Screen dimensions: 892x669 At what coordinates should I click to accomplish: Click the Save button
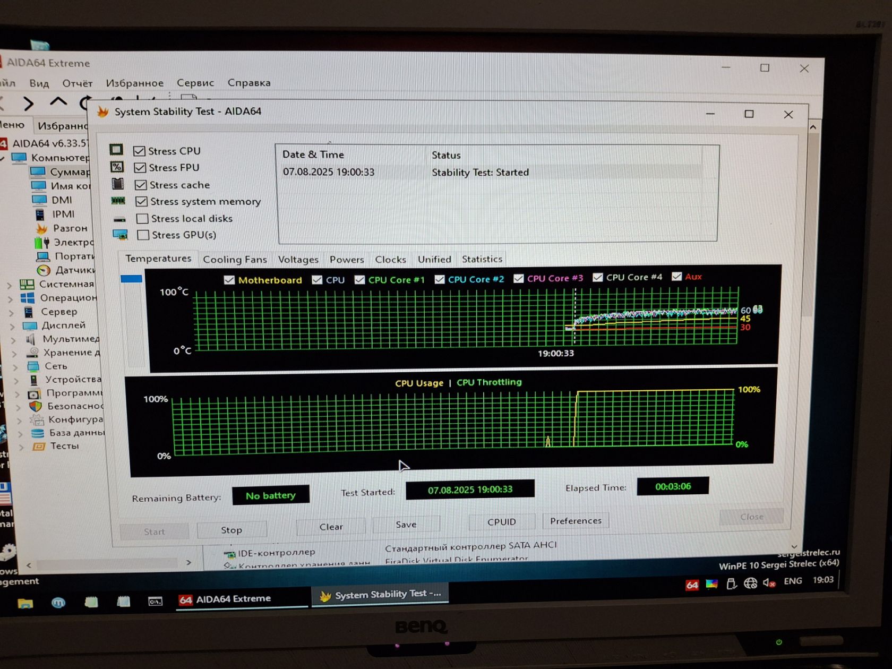point(406,524)
